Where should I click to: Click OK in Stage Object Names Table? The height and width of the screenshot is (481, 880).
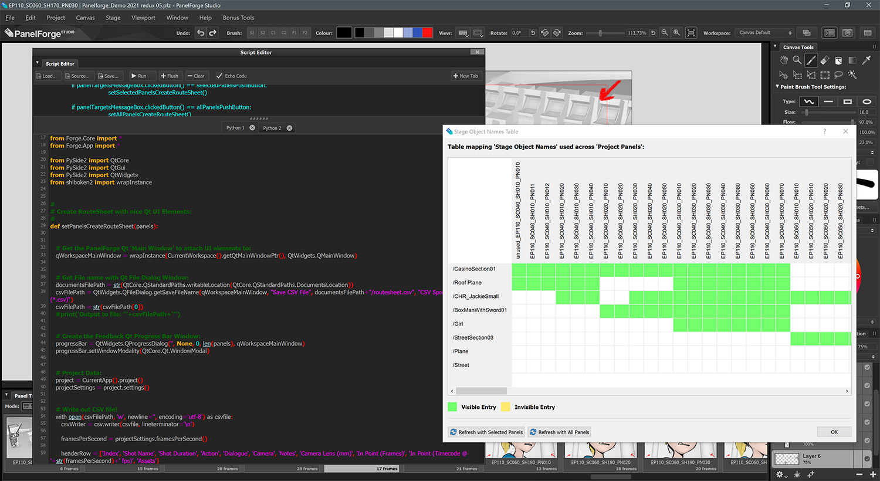click(x=834, y=432)
